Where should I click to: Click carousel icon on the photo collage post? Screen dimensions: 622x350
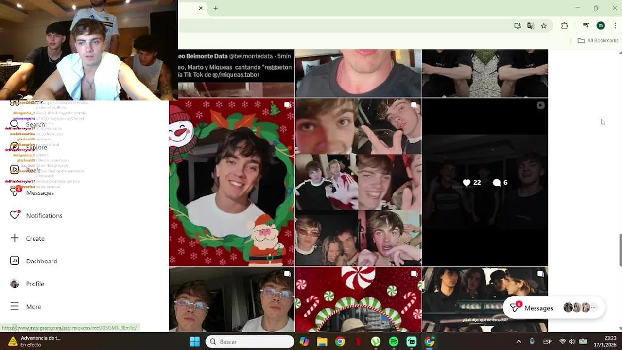414,105
